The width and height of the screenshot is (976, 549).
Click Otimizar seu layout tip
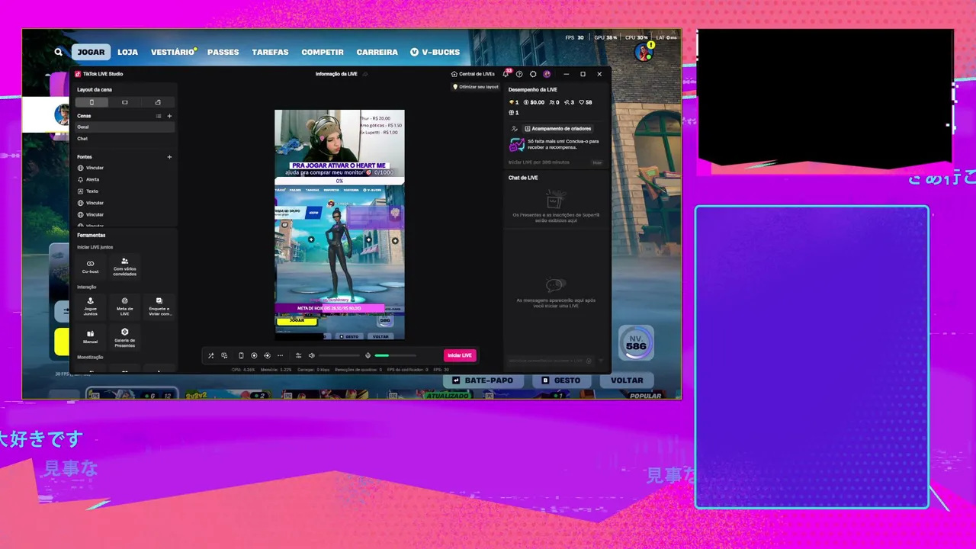click(x=476, y=87)
